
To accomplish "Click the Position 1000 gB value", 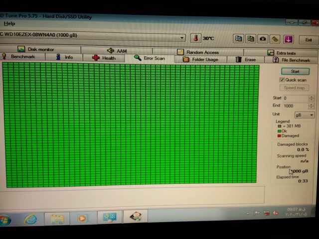I will (300, 171).
